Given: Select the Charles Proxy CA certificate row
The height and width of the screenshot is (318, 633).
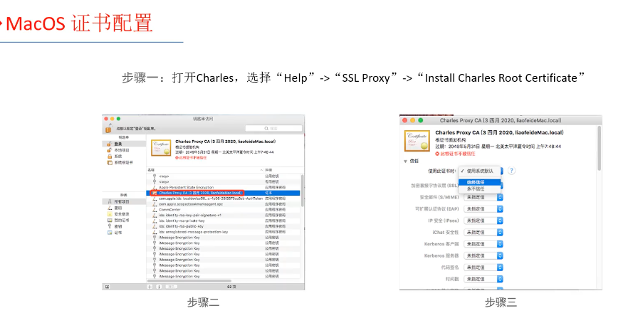Looking at the screenshot, I should [224, 193].
